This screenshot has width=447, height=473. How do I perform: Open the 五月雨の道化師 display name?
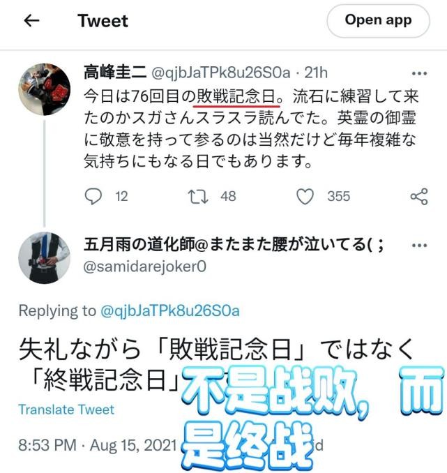click(234, 244)
